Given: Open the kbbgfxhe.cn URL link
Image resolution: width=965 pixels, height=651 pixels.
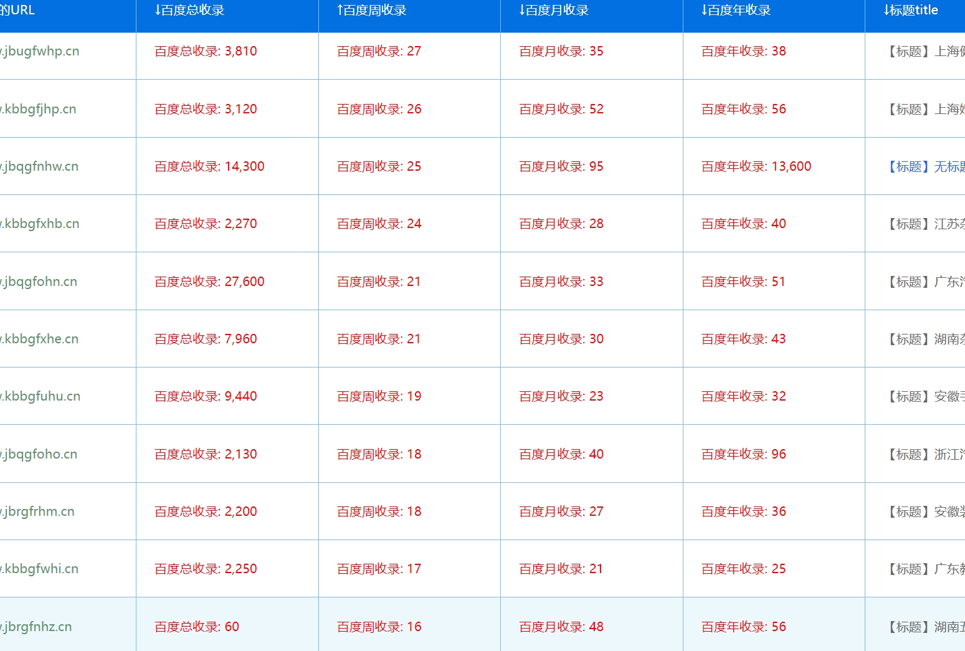Looking at the screenshot, I should [x=39, y=339].
